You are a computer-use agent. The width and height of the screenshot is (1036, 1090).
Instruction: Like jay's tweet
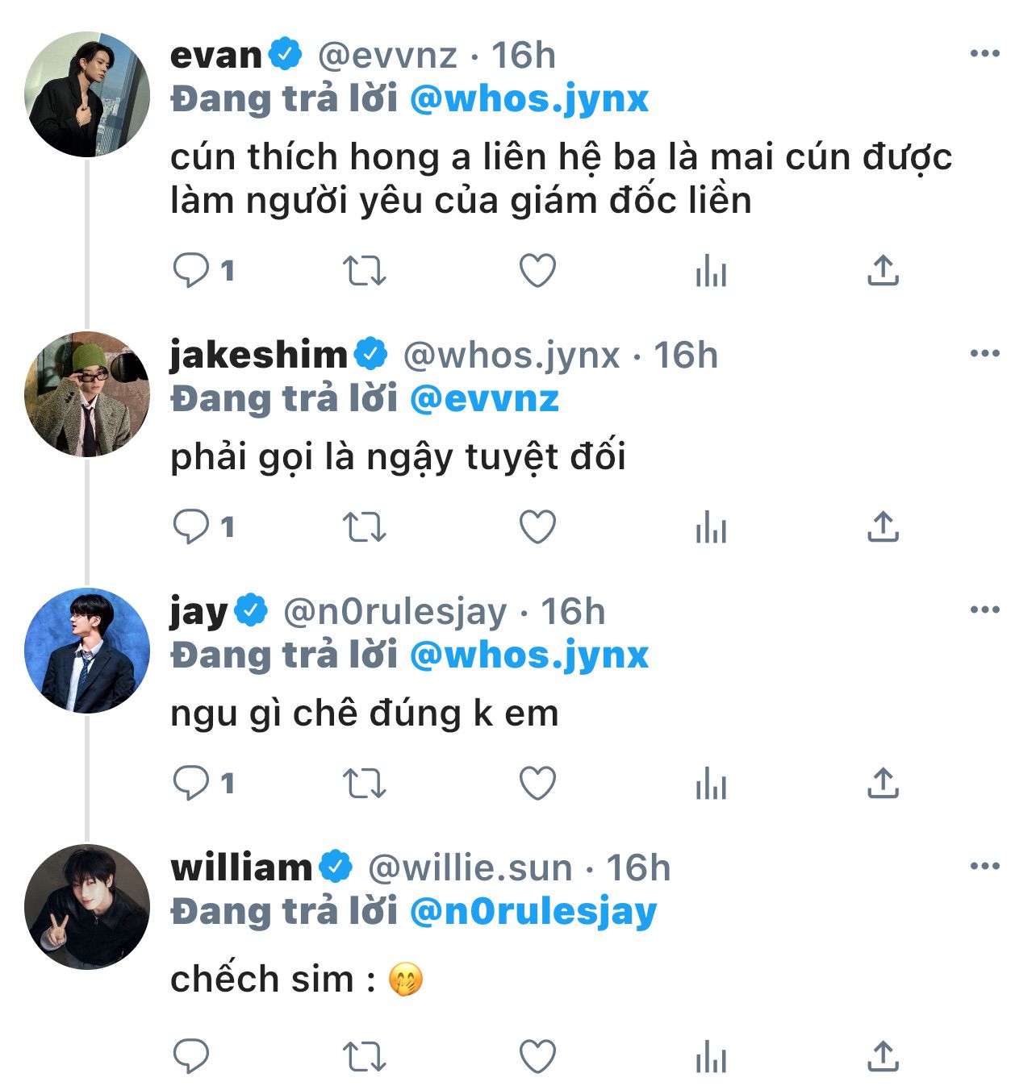coord(537,784)
